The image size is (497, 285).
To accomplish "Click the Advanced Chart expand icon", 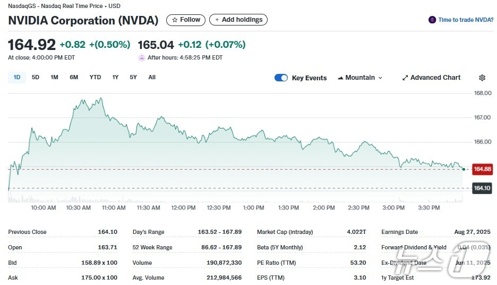I will point(405,78).
